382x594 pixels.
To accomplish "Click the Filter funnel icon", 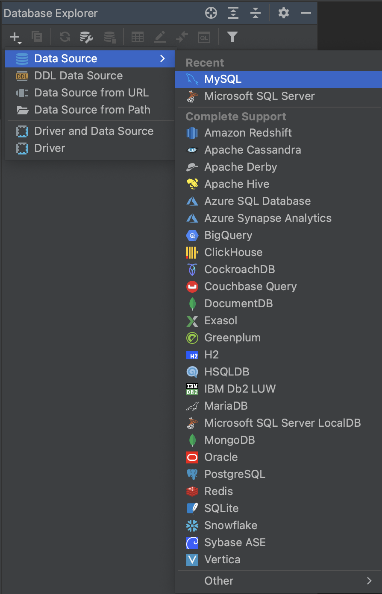I will click(232, 37).
